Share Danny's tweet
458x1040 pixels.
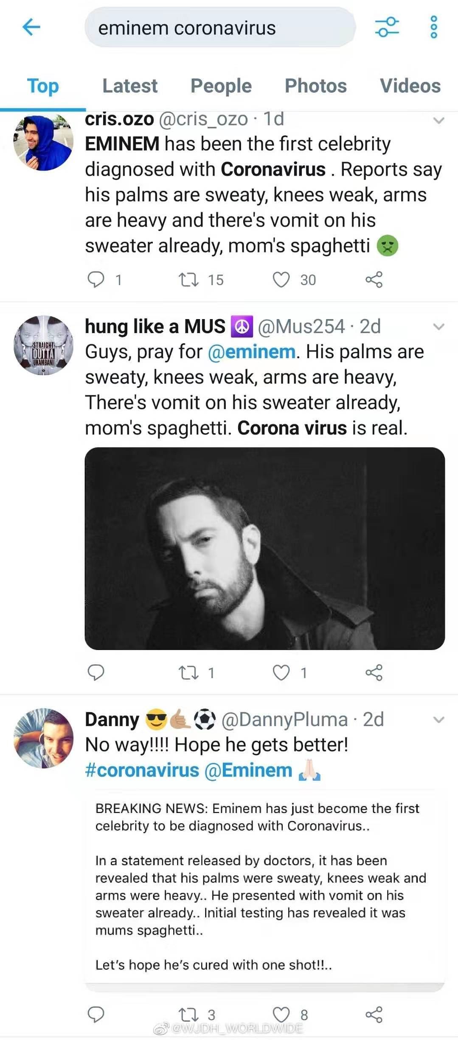tap(374, 1014)
